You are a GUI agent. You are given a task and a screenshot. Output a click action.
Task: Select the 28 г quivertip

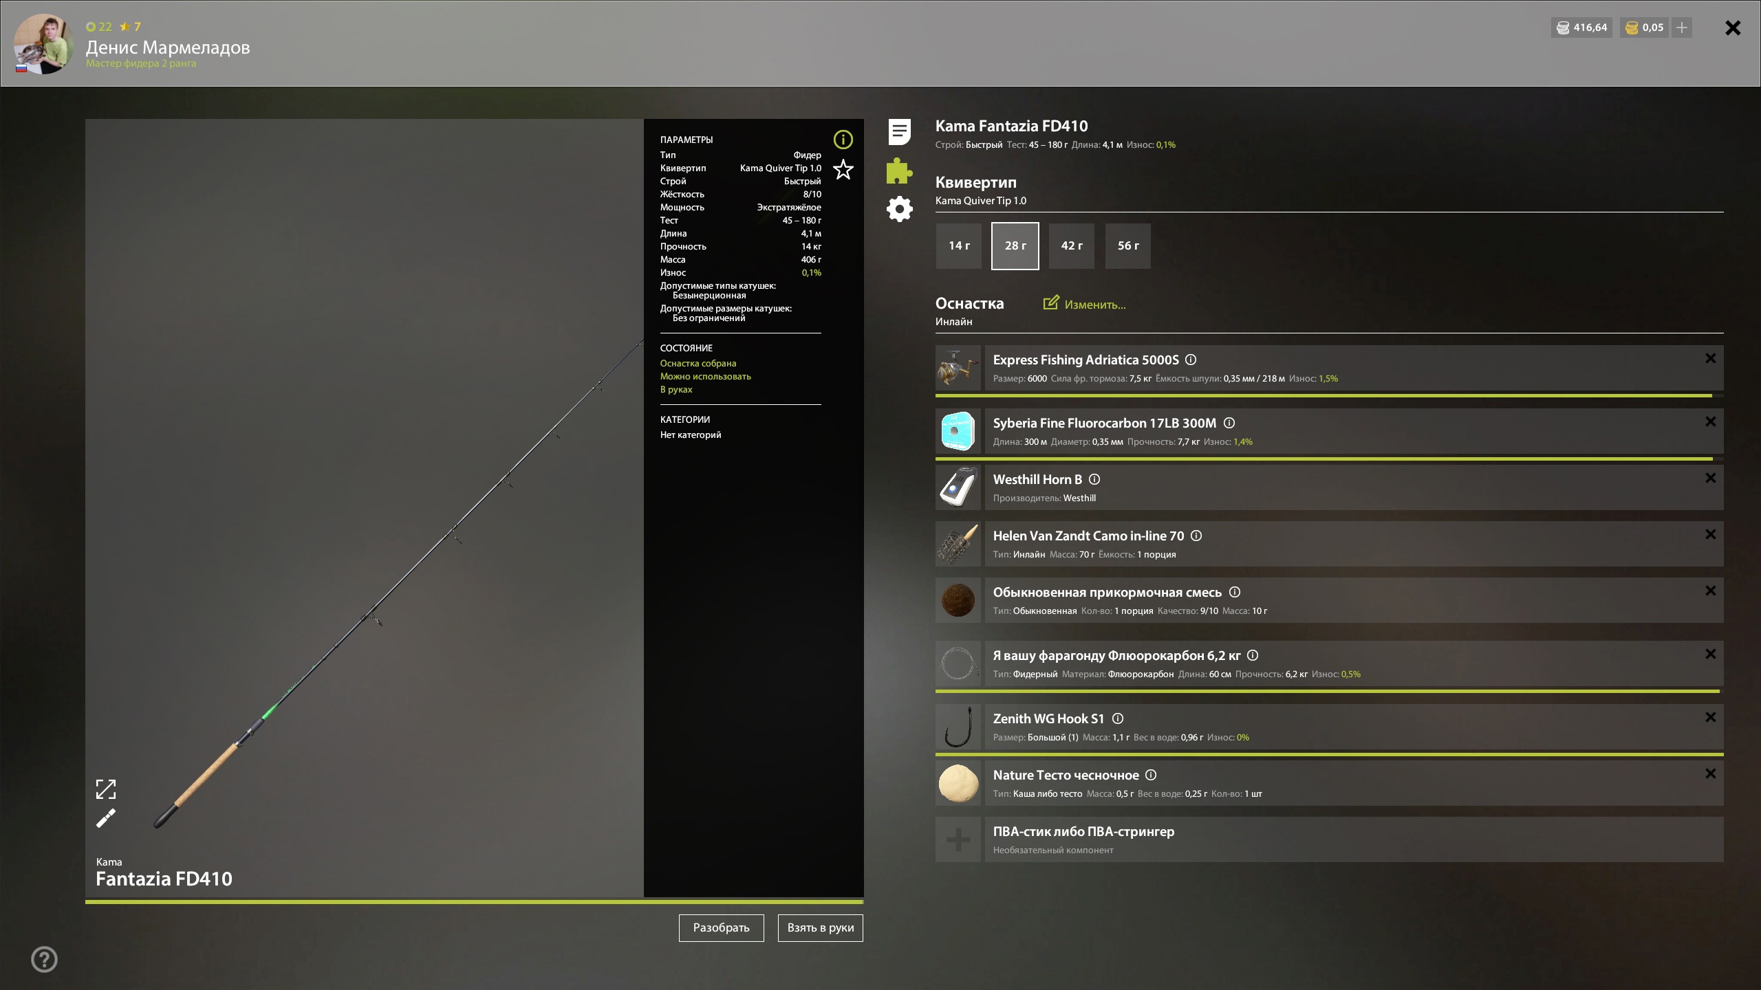click(x=1015, y=245)
